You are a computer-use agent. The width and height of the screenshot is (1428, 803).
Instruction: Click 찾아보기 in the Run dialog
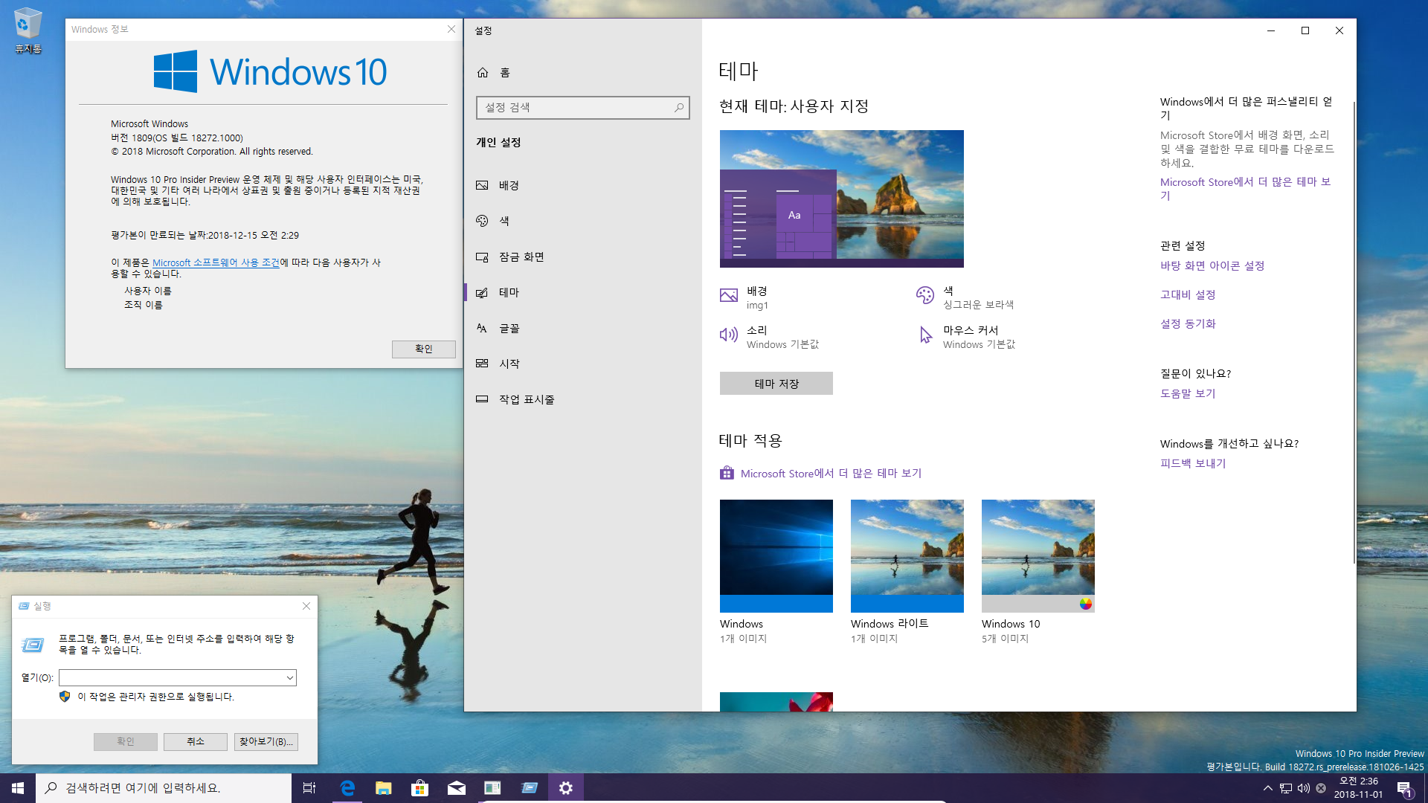click(266, 741)
